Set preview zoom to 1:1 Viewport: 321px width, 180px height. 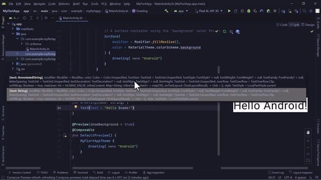click(308, 153)
